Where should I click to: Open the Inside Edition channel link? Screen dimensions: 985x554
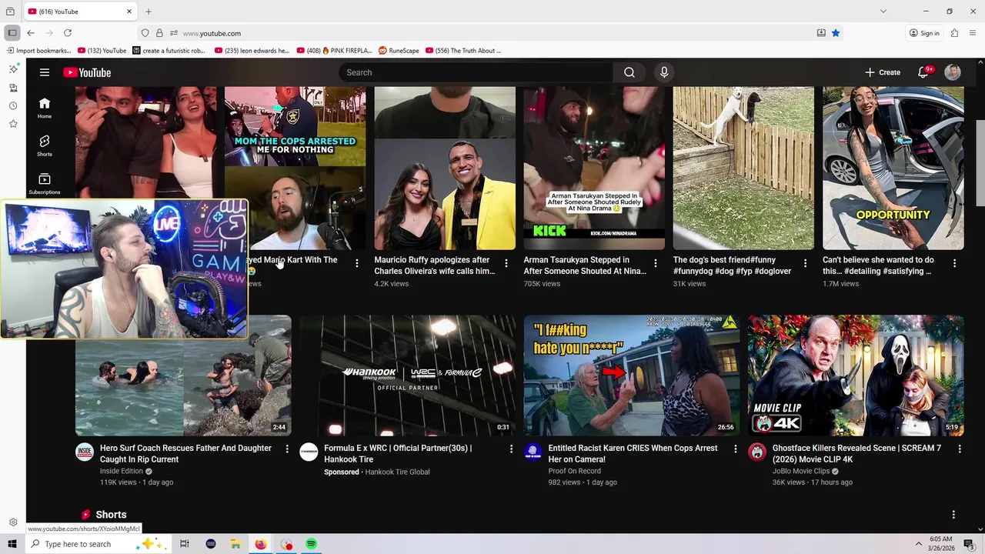(x=122, y=471)
